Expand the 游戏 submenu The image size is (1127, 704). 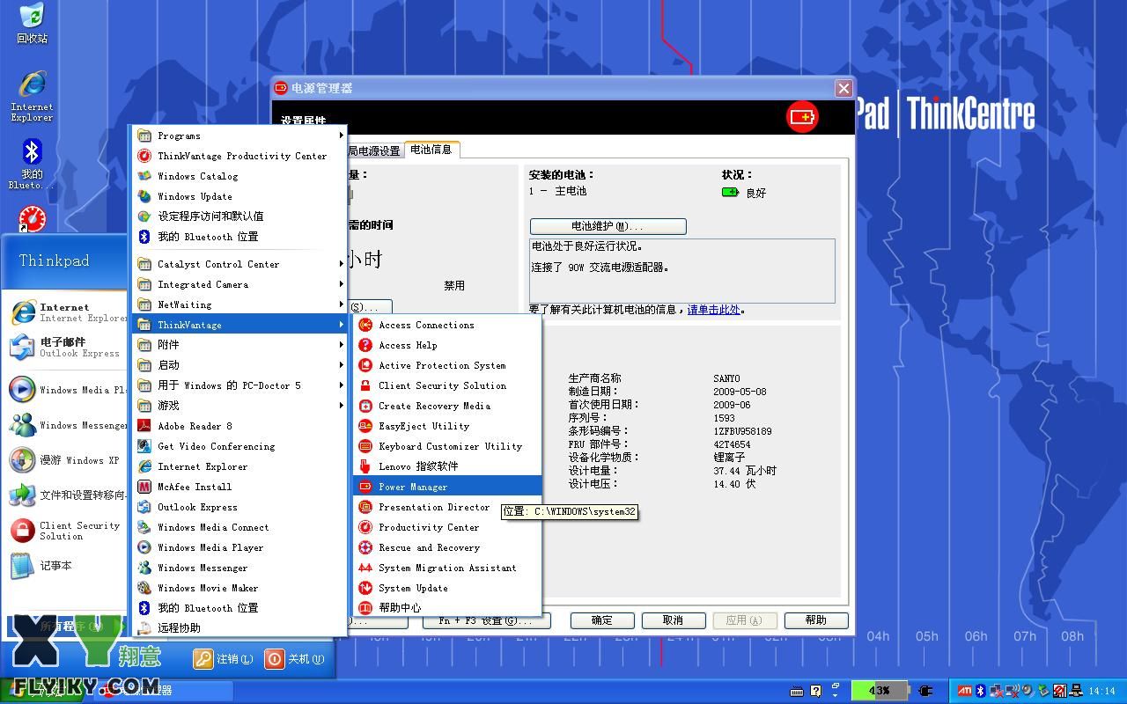point(238,406)
